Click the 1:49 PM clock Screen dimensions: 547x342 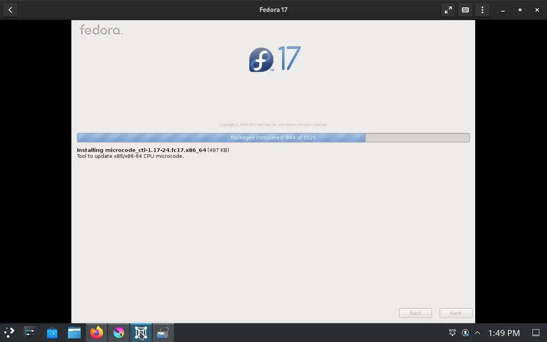504,333
